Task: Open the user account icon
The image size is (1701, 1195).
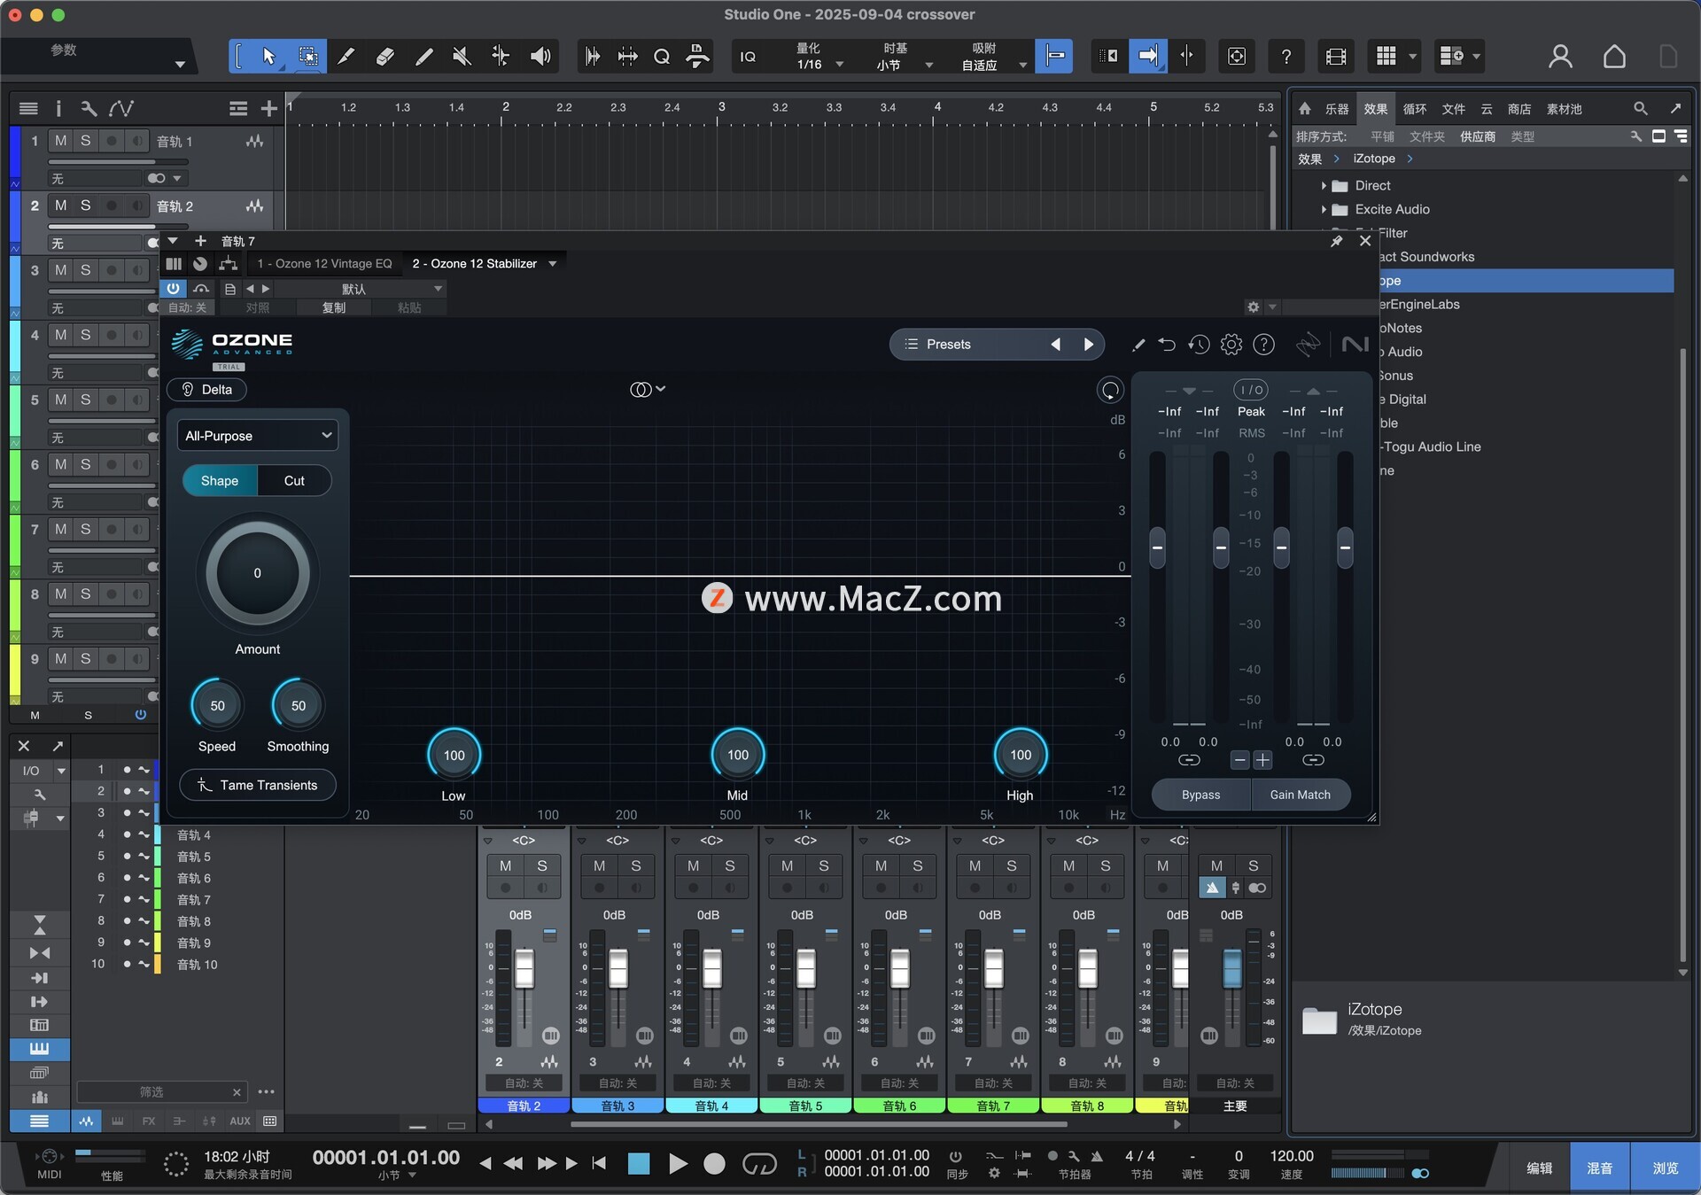Action: (1560, 57)
